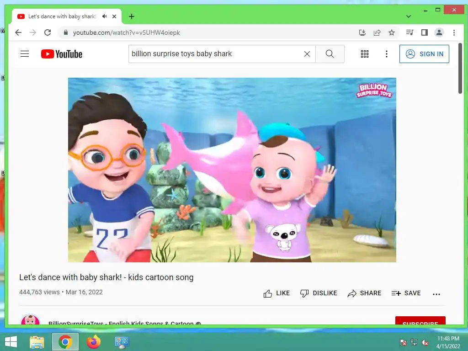The image size is (468, 351).
Task: Launch Firefox from the taskbar
Action: click(x=94, y=342)
